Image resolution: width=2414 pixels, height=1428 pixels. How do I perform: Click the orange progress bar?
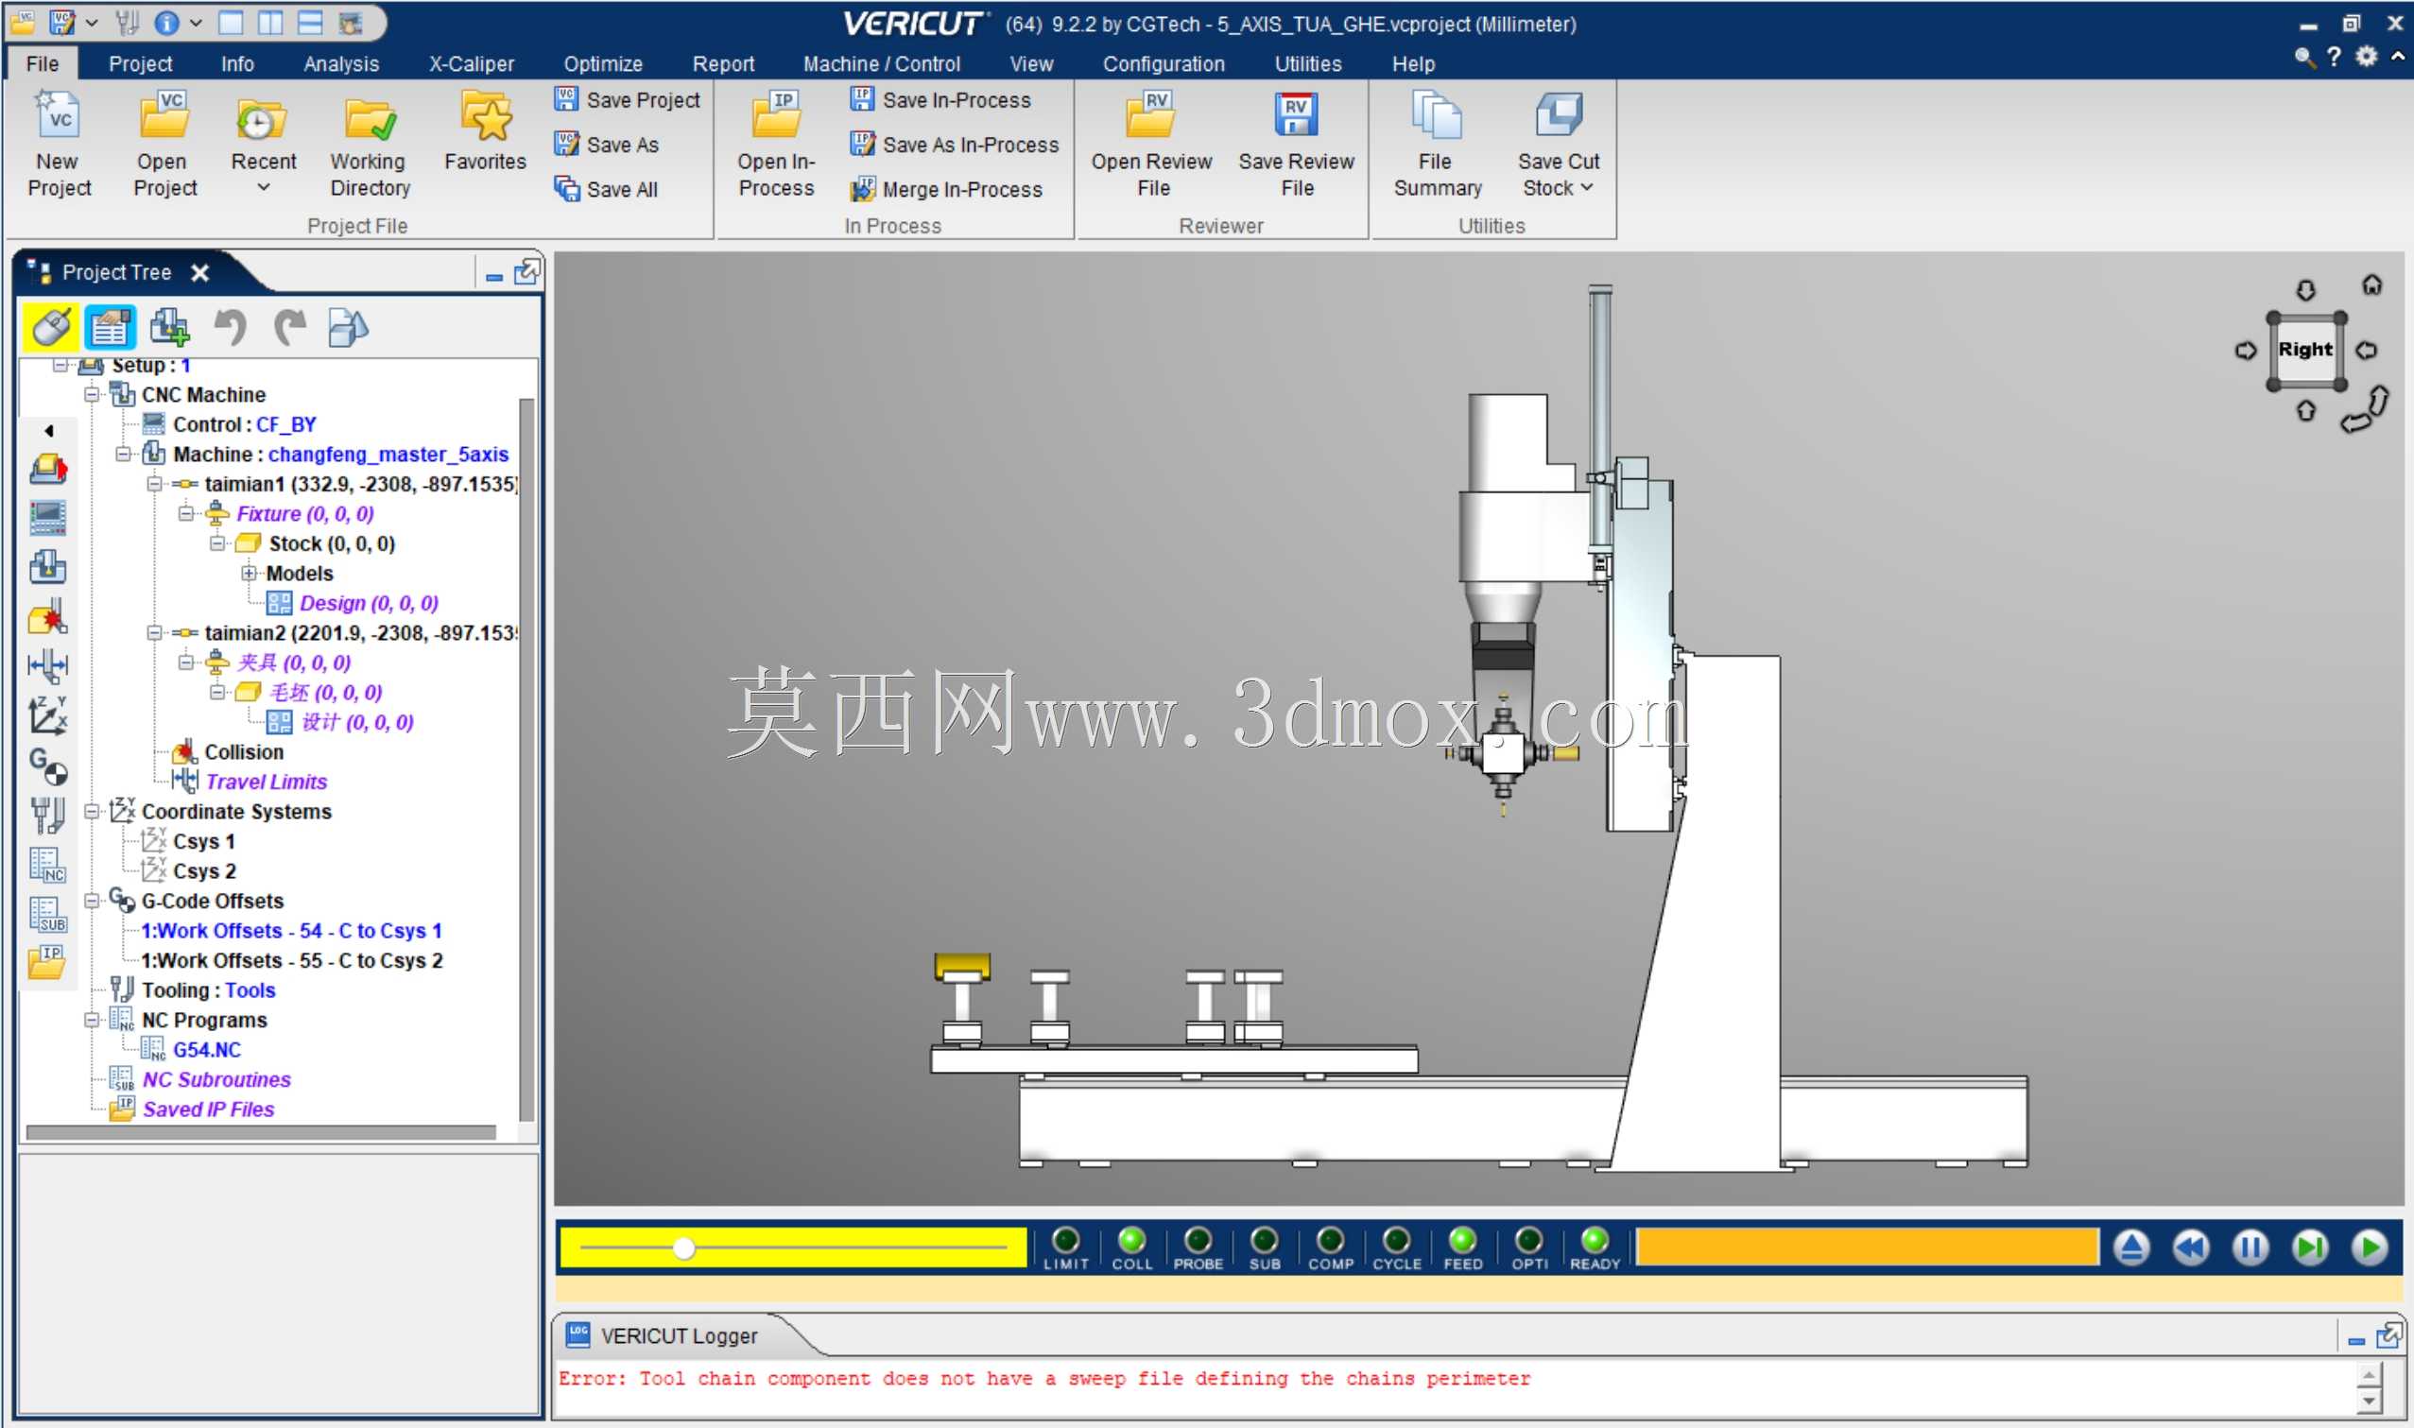[x=1867, y=1247]
